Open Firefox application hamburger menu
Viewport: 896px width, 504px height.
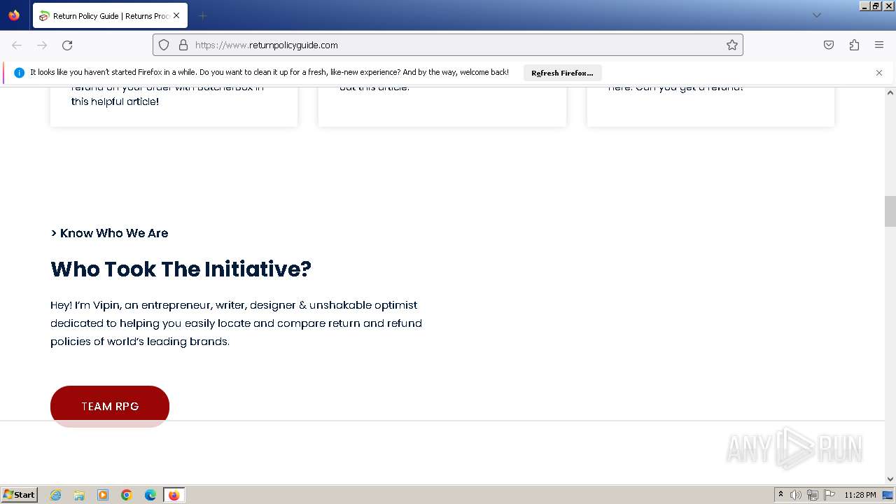click(x=879, y=45)
